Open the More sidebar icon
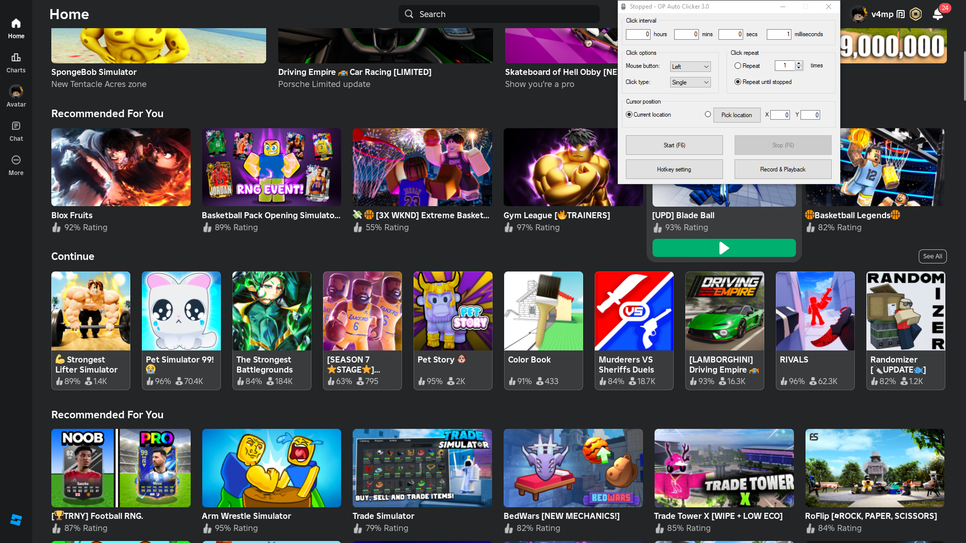Screen dimensions: 966x543 16,160
